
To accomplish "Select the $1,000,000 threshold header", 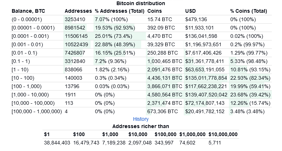I will [x=192, y=134].
